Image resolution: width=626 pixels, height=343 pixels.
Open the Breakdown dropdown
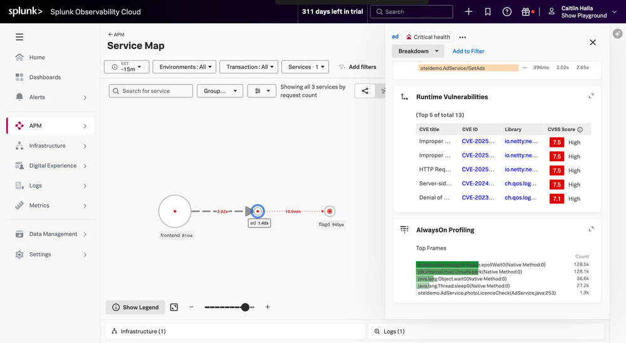click(418, 51)
